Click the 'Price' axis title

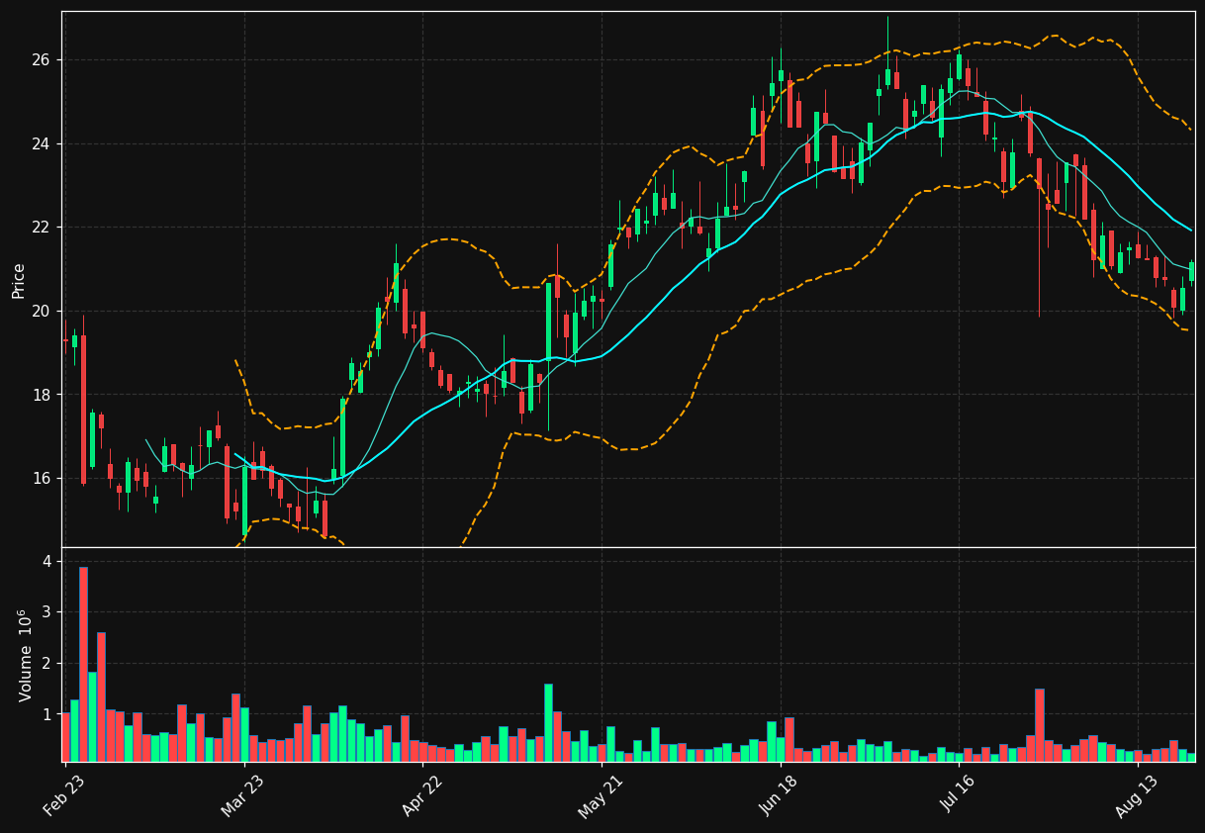point(19,280)
